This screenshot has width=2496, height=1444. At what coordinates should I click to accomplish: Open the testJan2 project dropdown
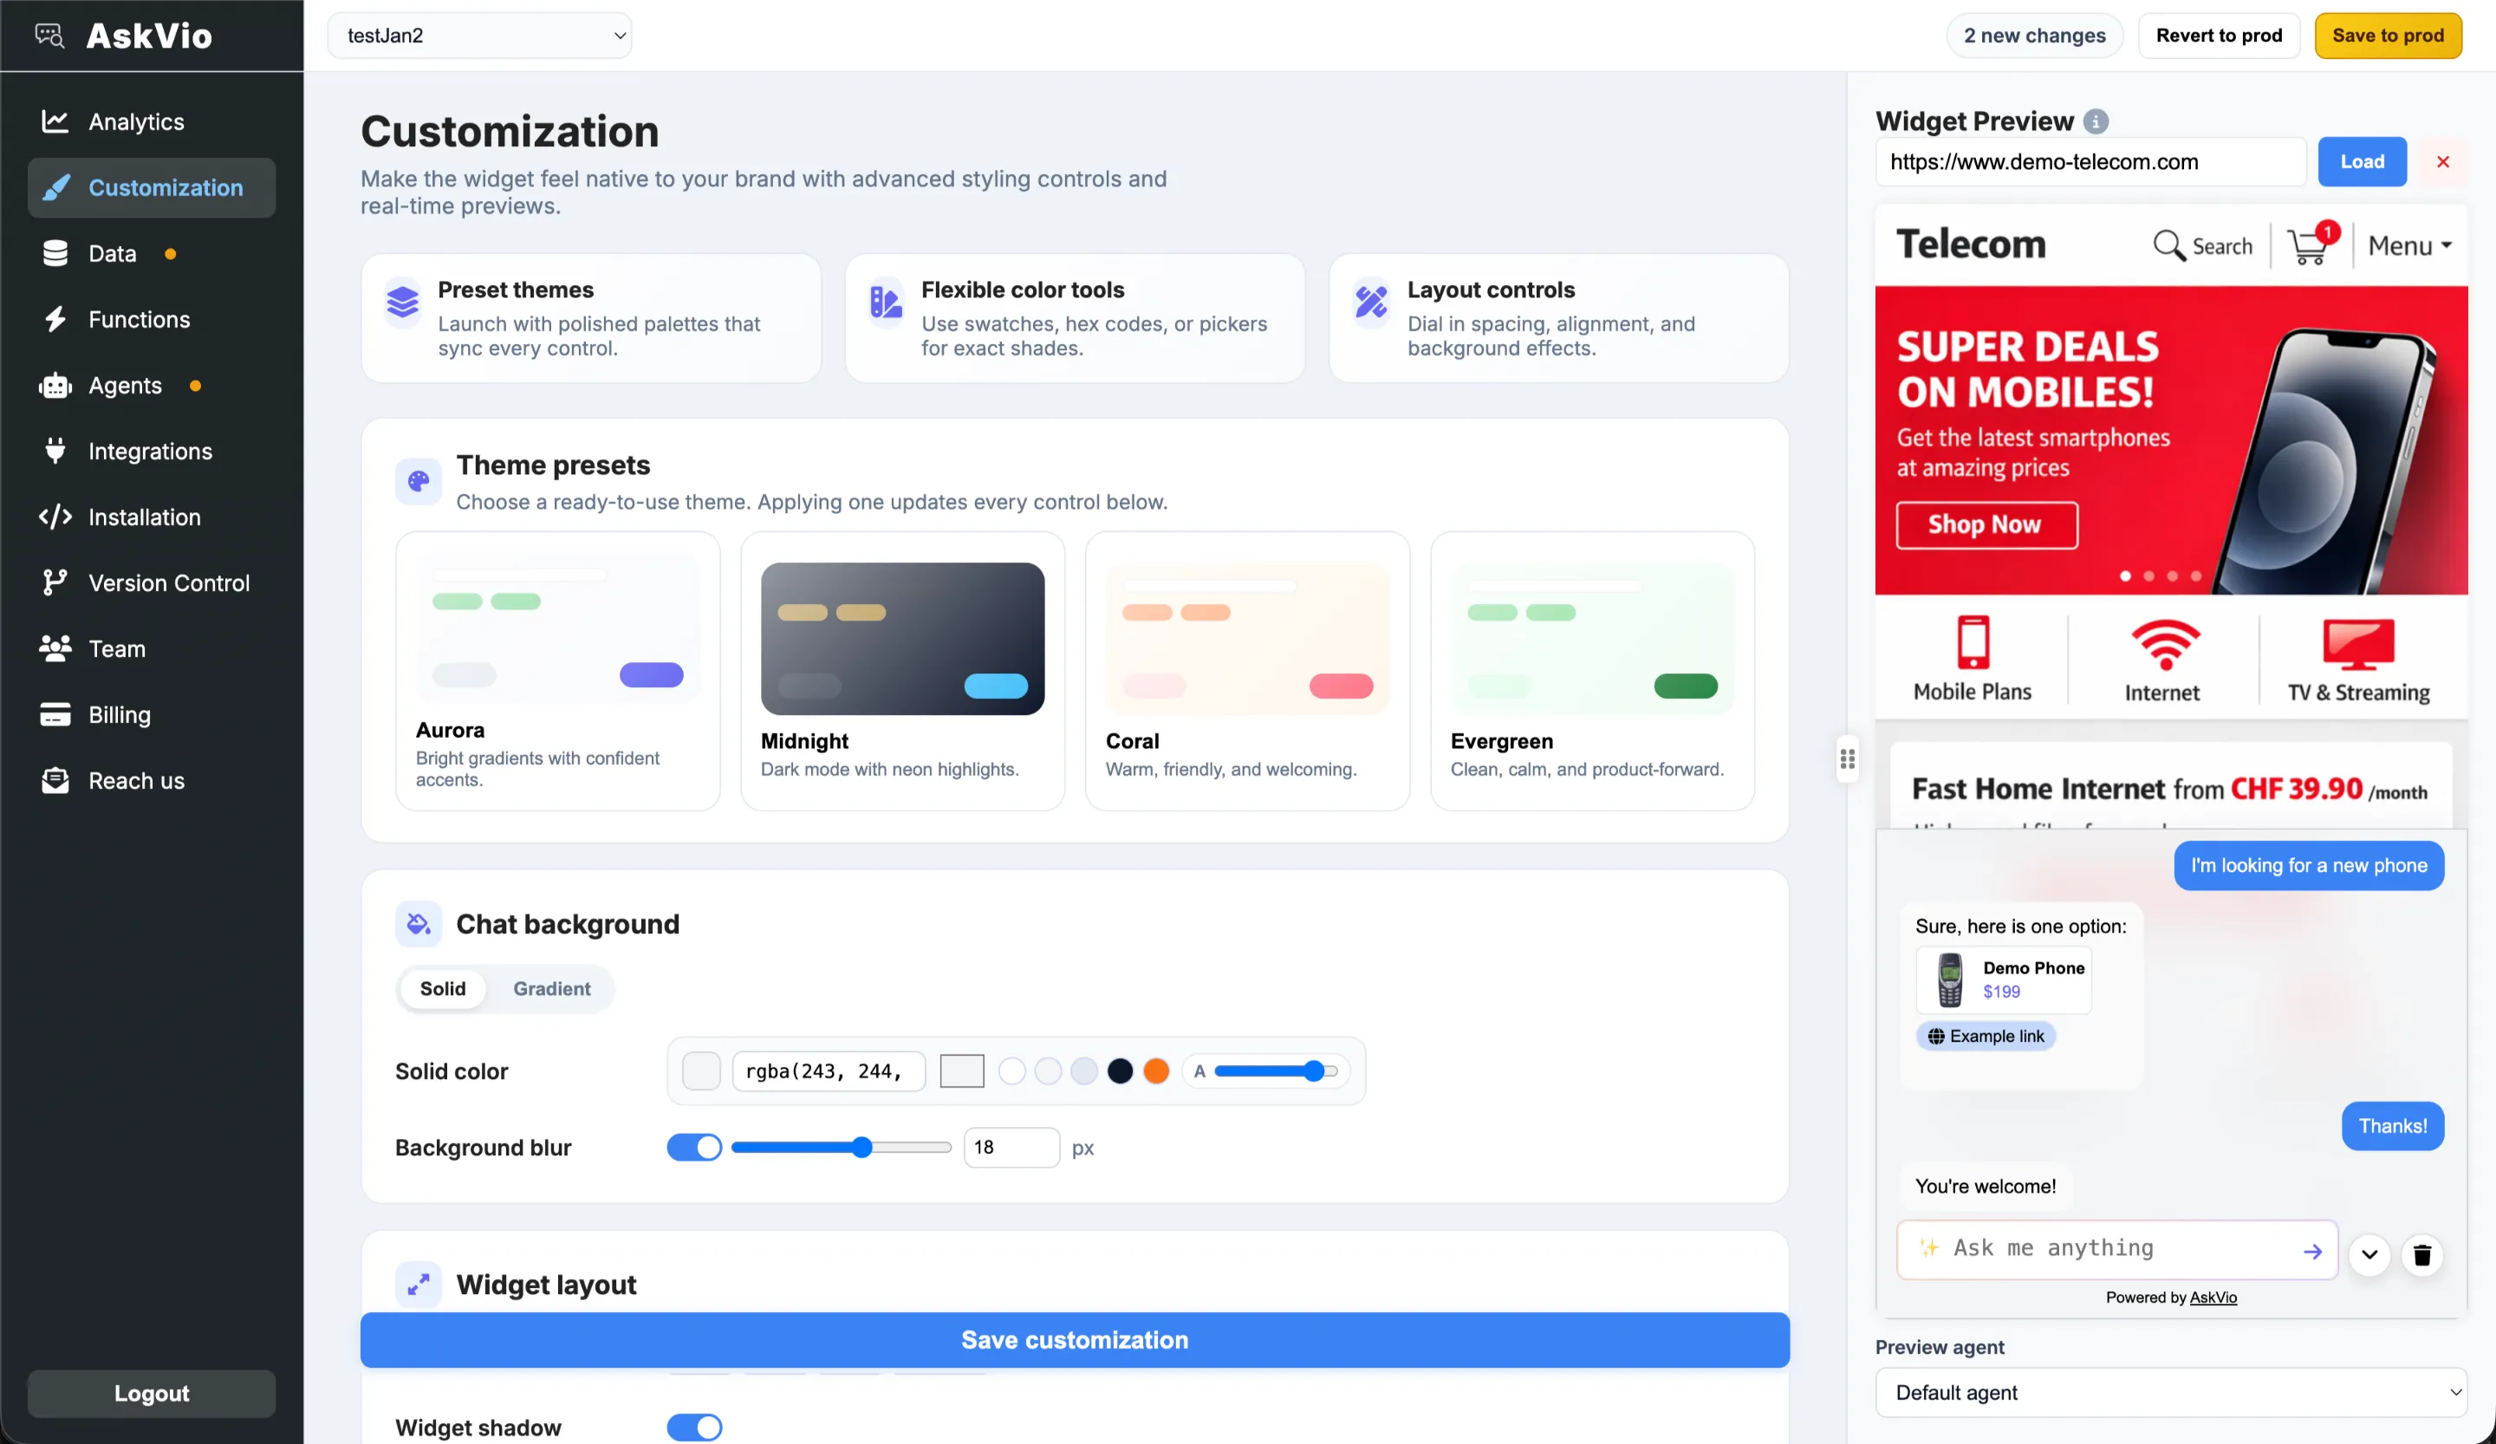pyautogui.click(x=479, y=36)
